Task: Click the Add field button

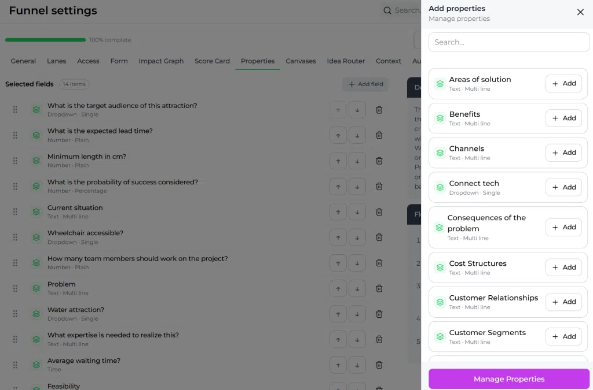Action: click(x=365, y=84)
